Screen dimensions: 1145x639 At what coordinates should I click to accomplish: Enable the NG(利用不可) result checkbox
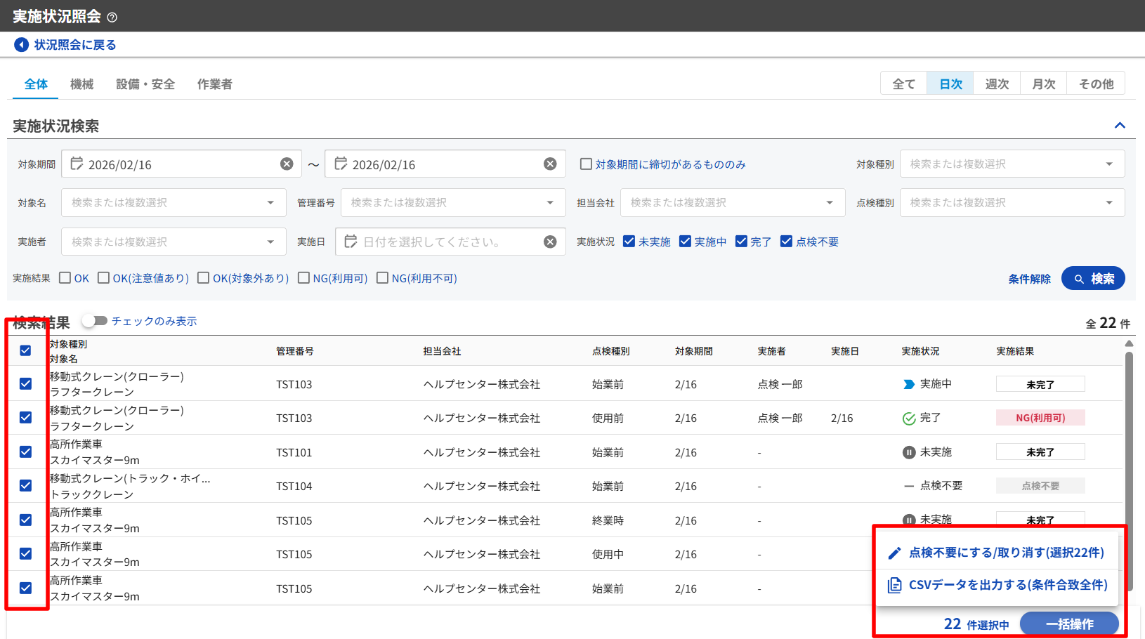(x=383, y=278)
